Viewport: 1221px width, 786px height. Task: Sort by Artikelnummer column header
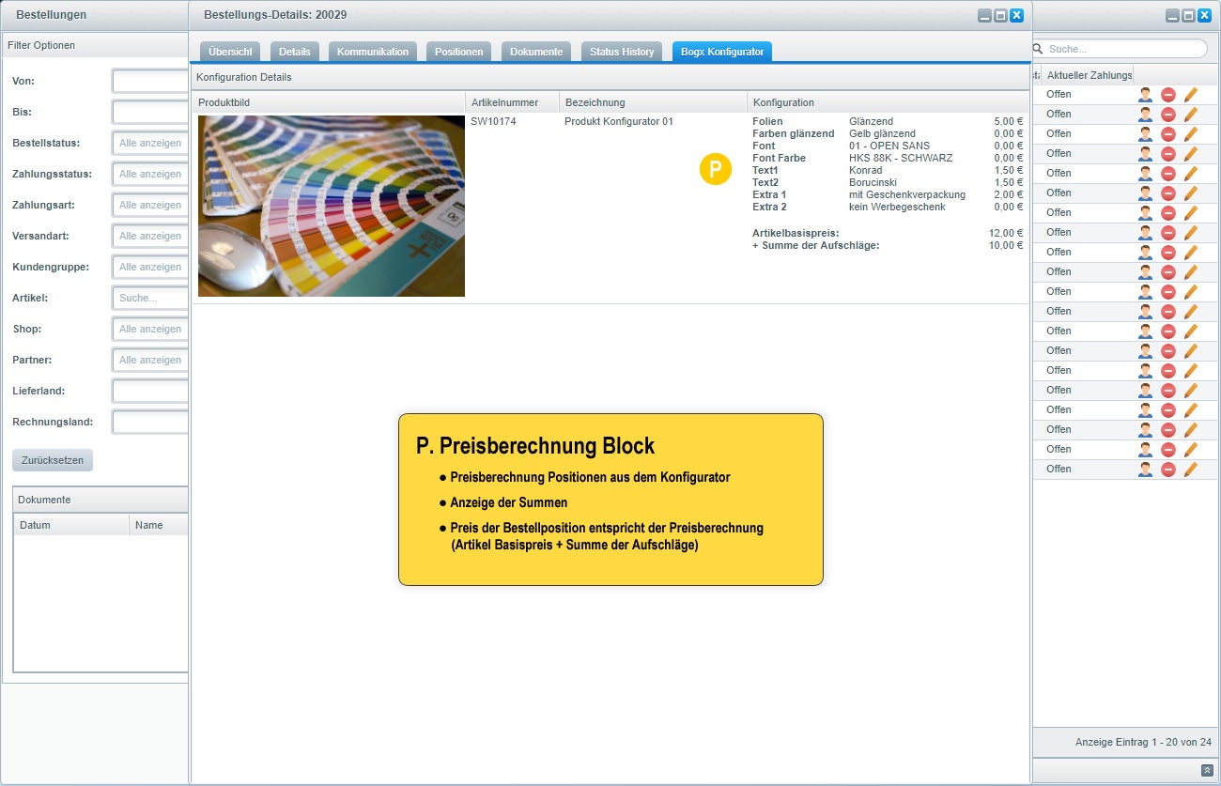(x=512, y=102)
